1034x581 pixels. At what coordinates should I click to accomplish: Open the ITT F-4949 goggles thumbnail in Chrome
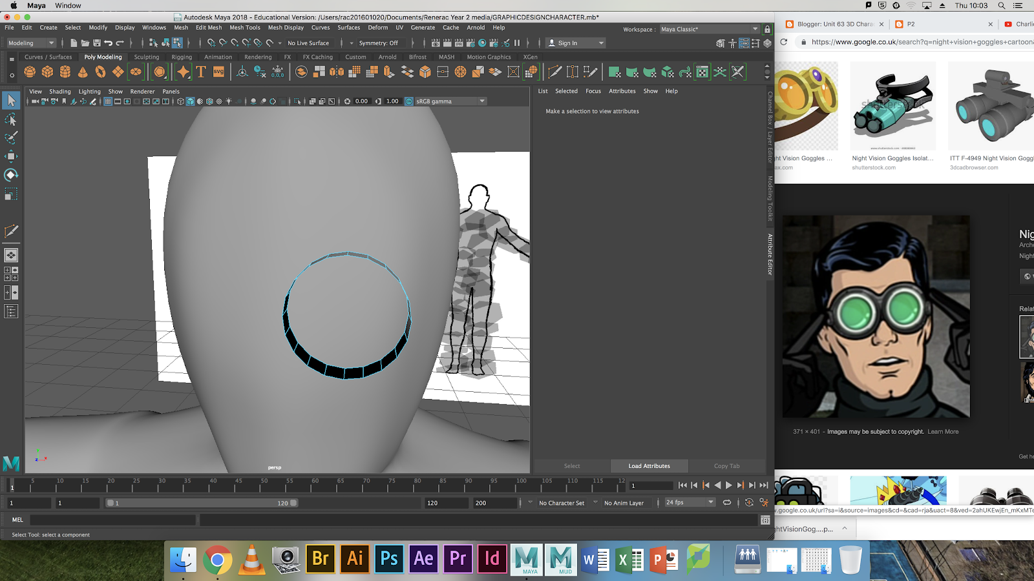click(991, 107)
